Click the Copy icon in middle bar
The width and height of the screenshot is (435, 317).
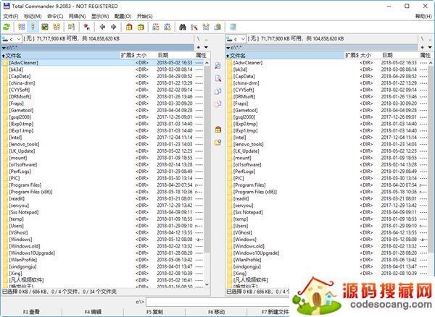pyautogui.click(x=218, y=91)
